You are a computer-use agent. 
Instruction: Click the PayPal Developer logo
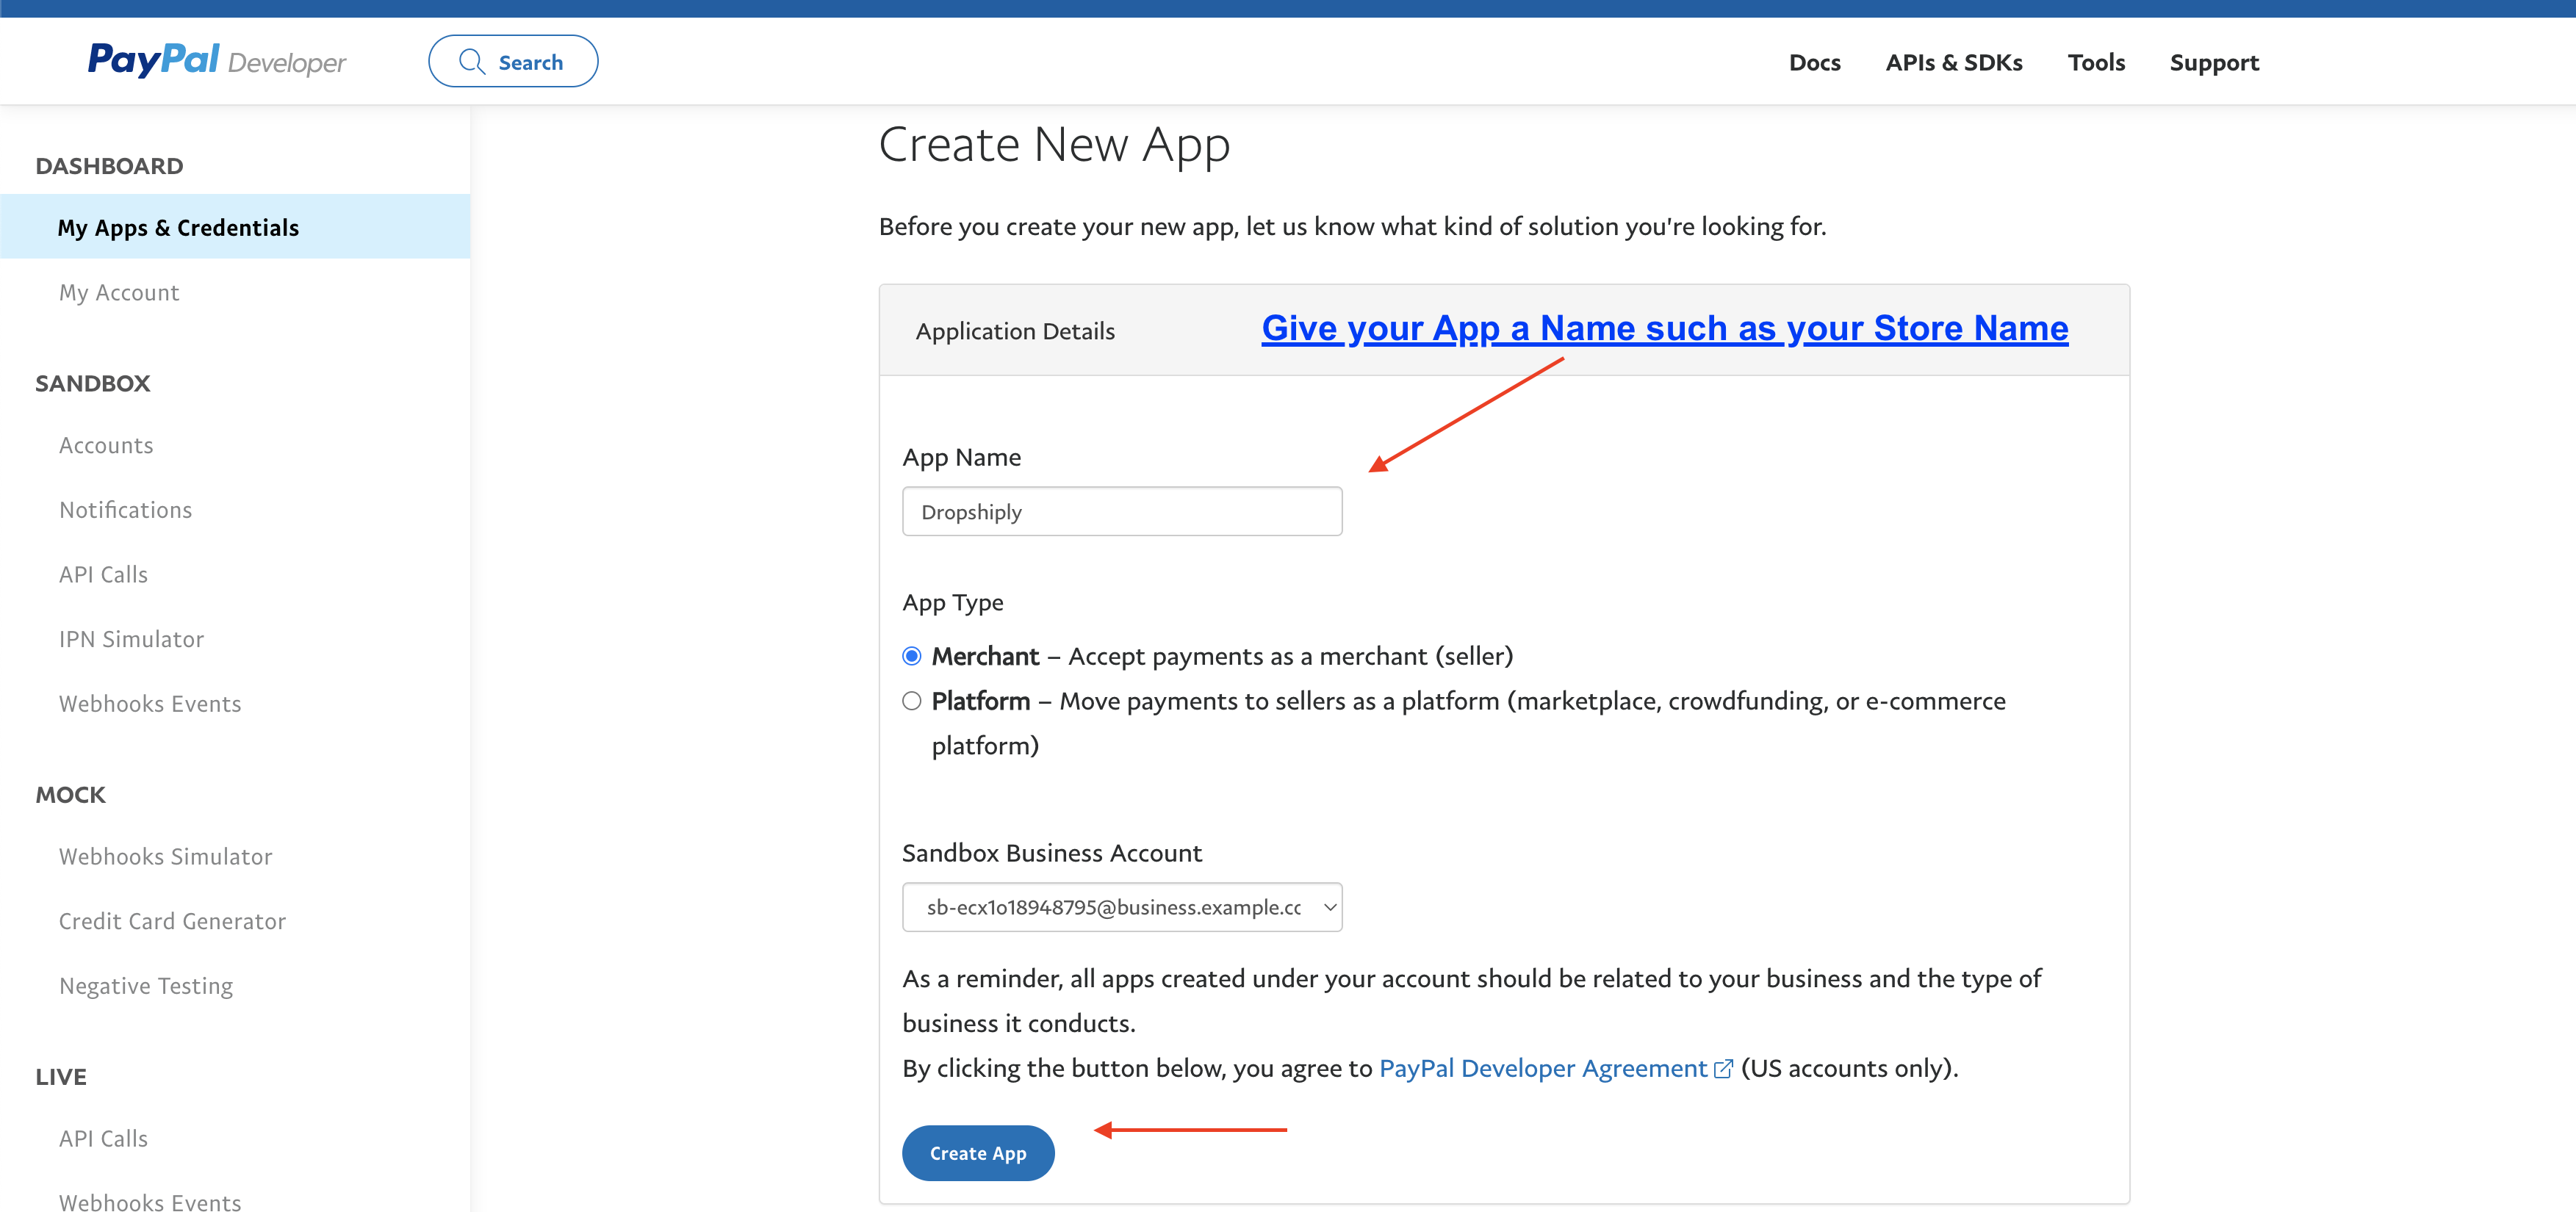217,60
